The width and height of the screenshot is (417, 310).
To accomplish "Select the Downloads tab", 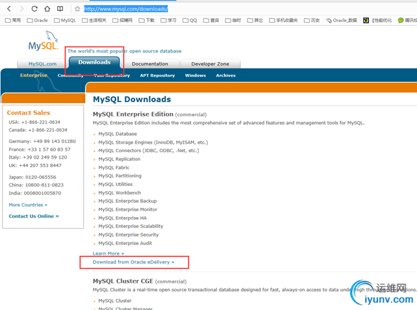I will coord(94,62).
